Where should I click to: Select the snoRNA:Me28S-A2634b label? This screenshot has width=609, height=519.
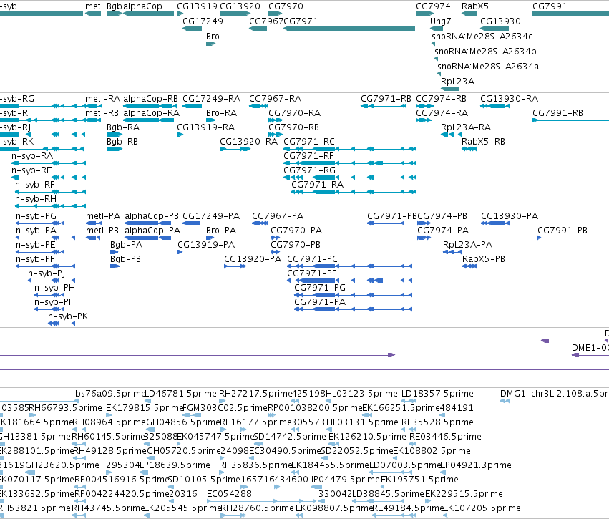point(485,52)
